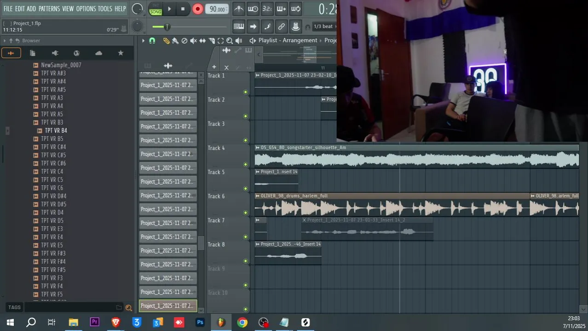Click the red record button
The height and width of the screenshot is (331, 588).
197,9
